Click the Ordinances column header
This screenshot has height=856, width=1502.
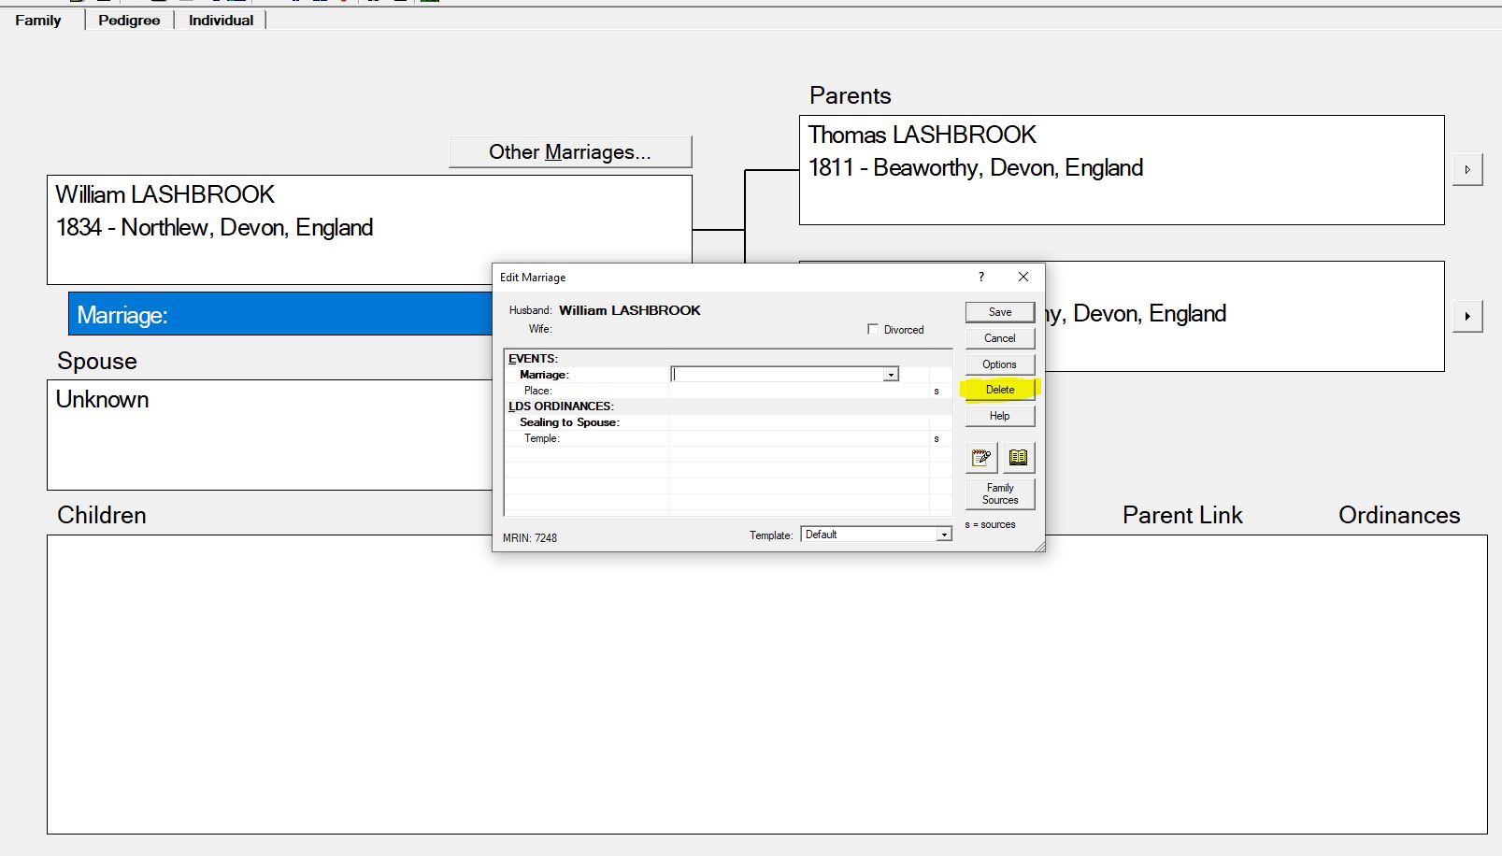tap(1399, 515)
